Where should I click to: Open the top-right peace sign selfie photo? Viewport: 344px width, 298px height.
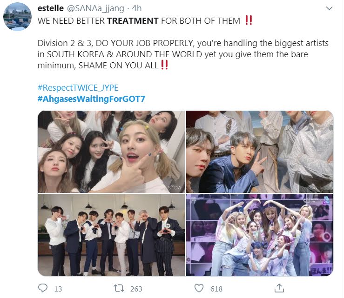[260, 152]
